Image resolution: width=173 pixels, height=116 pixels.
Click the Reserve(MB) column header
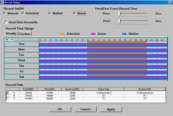pyautogui.click(x=72, y=89)
